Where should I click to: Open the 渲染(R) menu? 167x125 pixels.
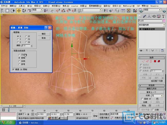click(x=107, y=6)
